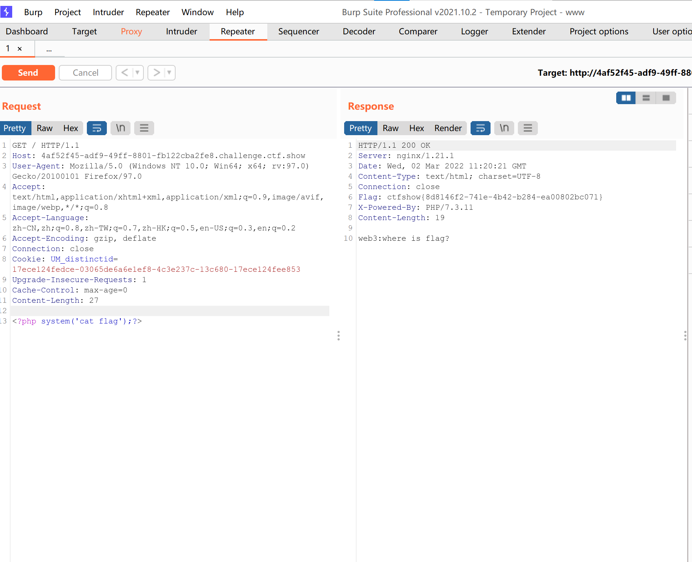Click the Burp Suite lightning logo icon
Viewport: 692px width, 562px height.
[x=6, y=12]
